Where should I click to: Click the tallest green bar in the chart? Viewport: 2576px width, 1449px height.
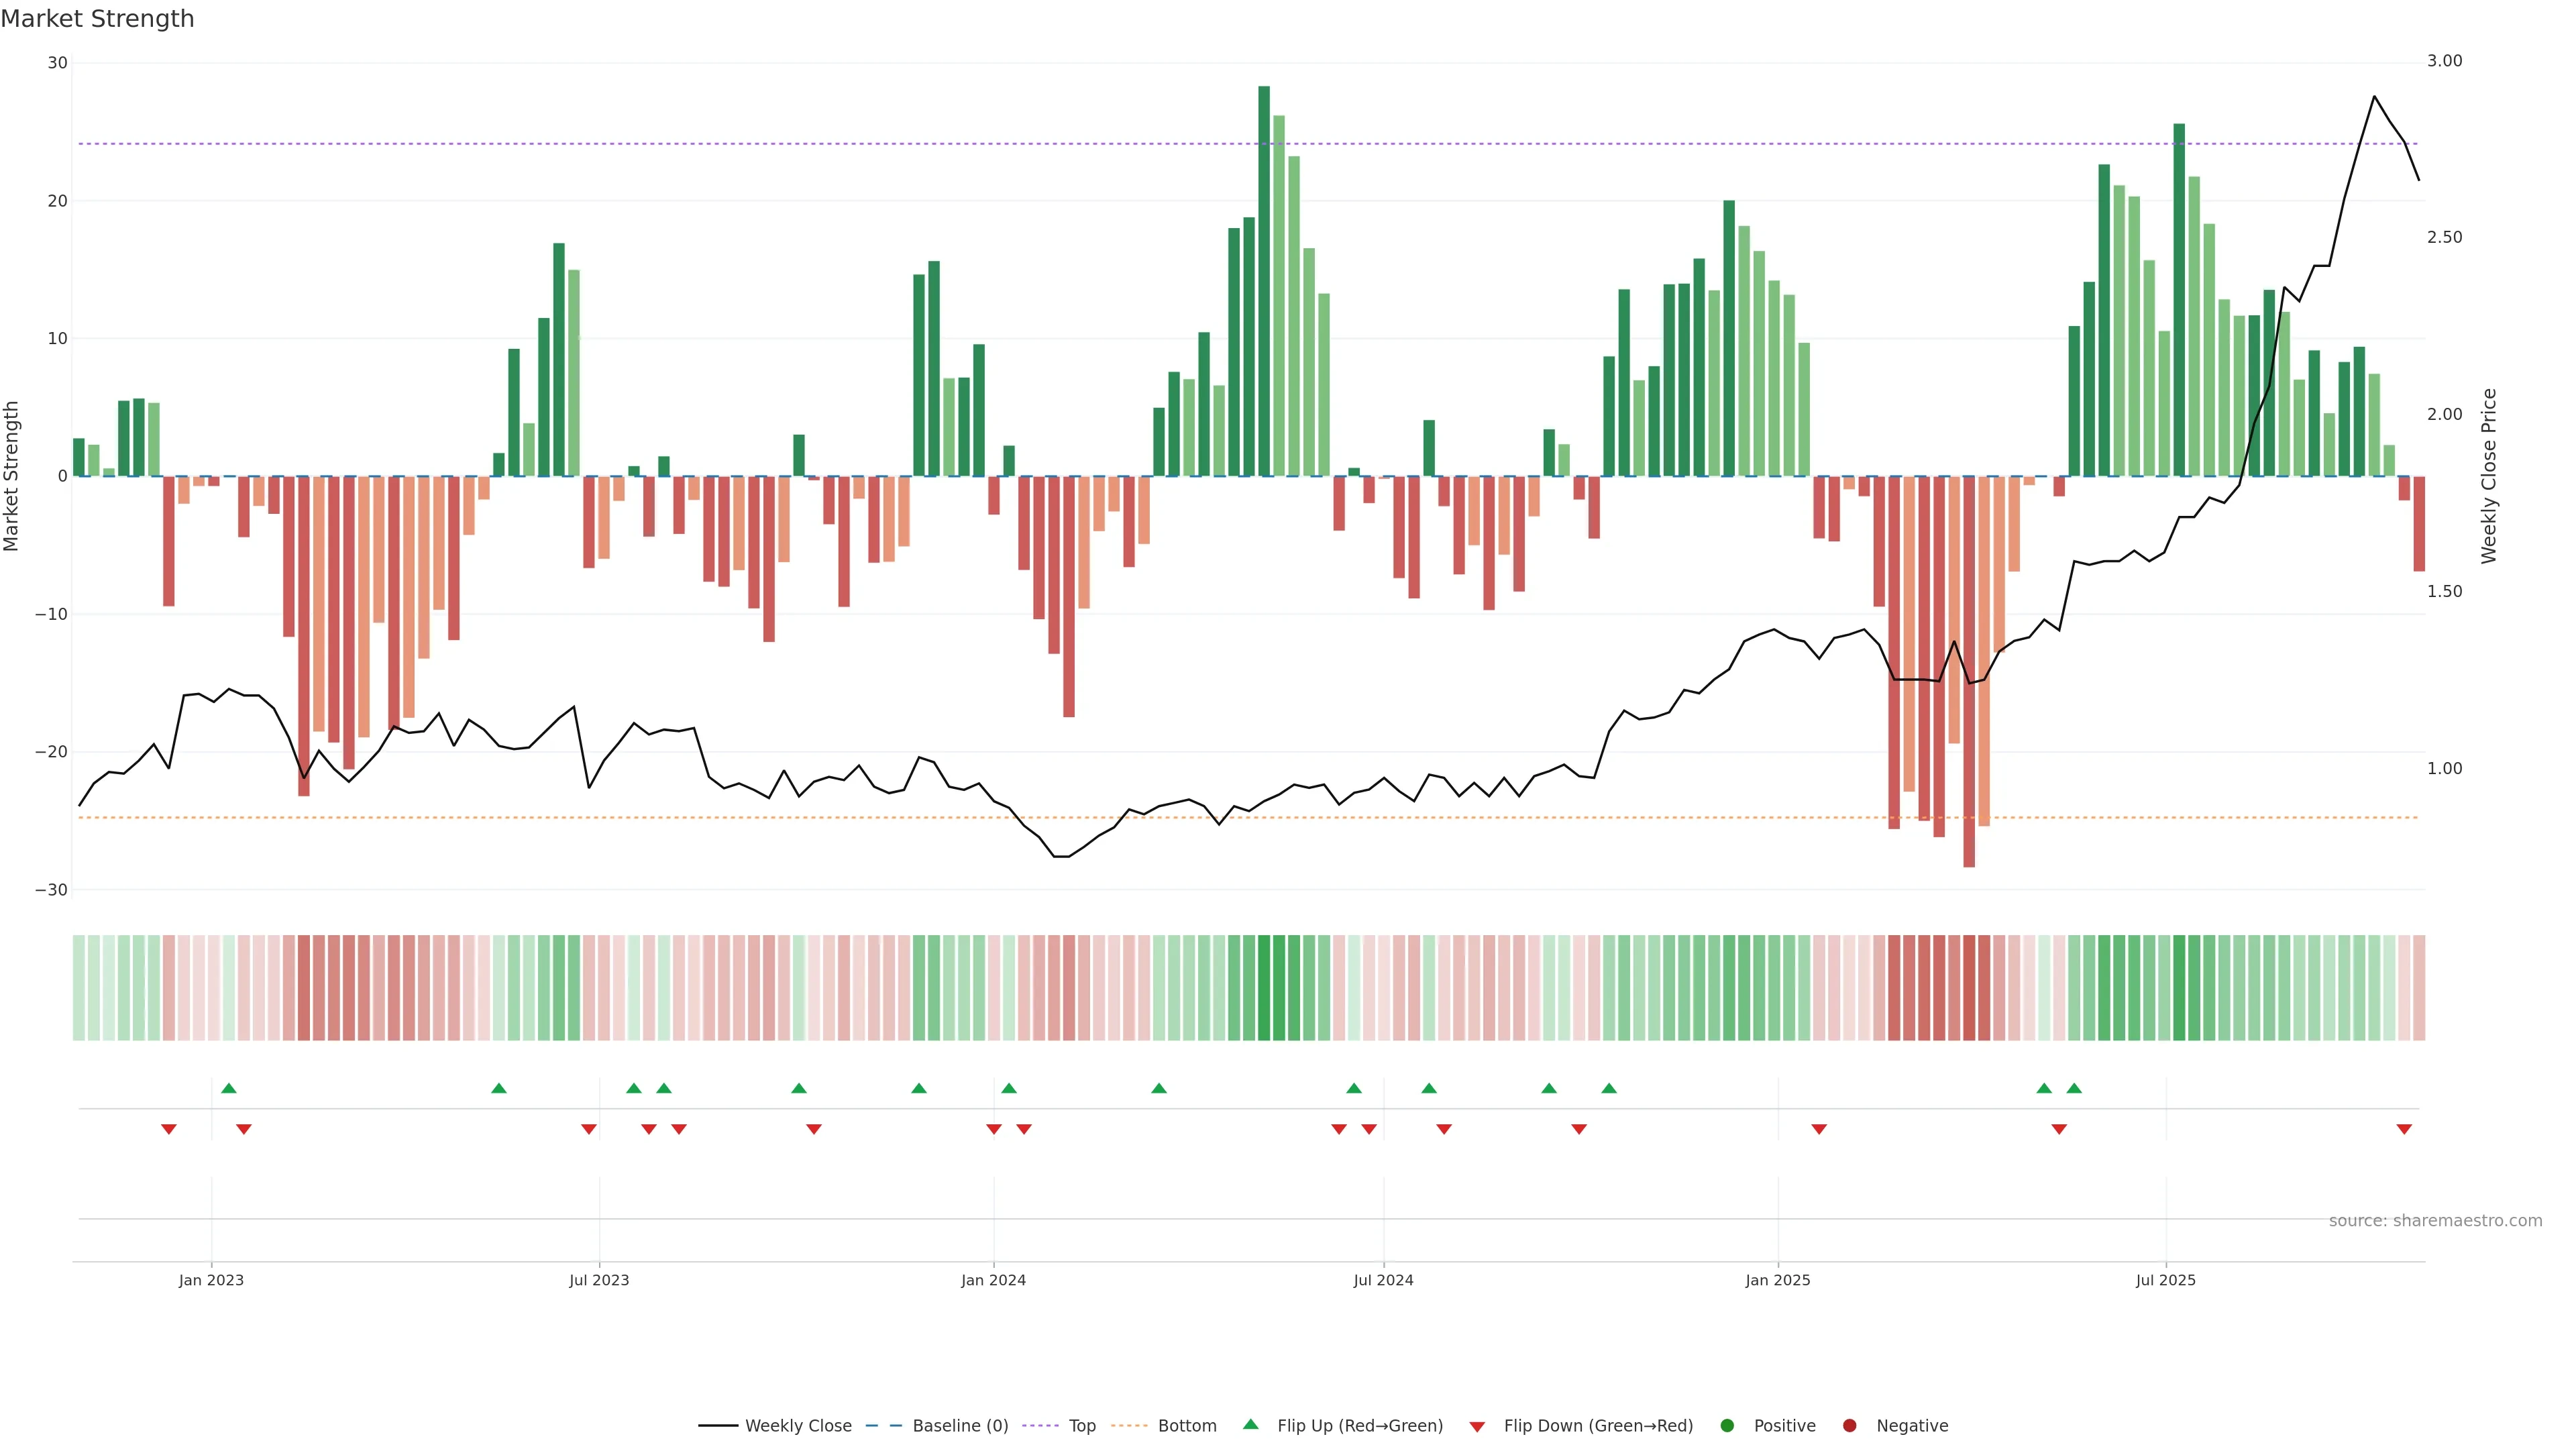pyautogui.click(x=1264, y=280)
